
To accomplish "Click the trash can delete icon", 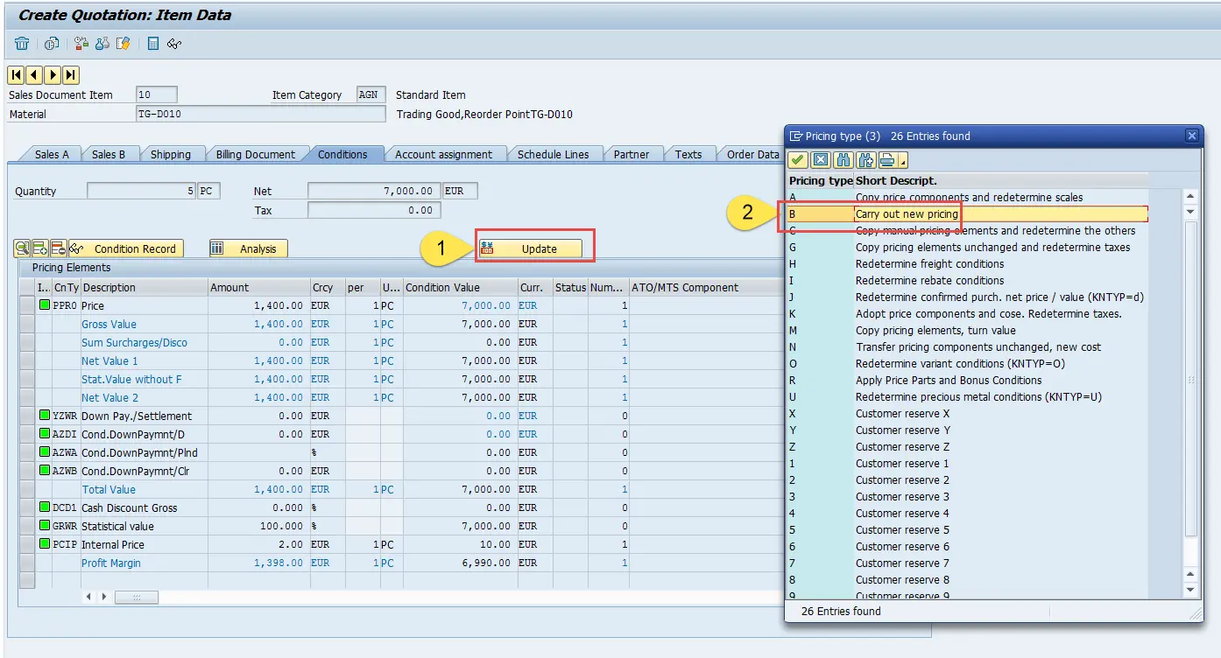I will [x=22, y=44].
